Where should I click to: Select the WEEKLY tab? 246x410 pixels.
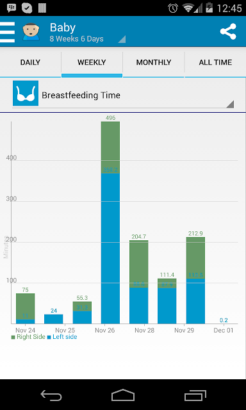pyautogui.click(x=92, y=63)
